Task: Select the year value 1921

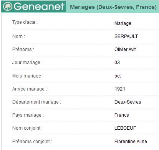Action: coord(120,89)
